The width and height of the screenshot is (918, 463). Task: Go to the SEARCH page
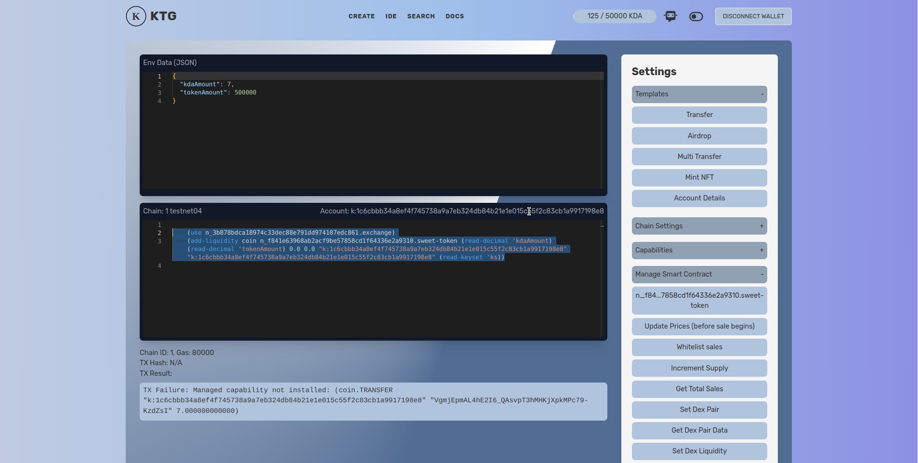[x=421, y=16]
